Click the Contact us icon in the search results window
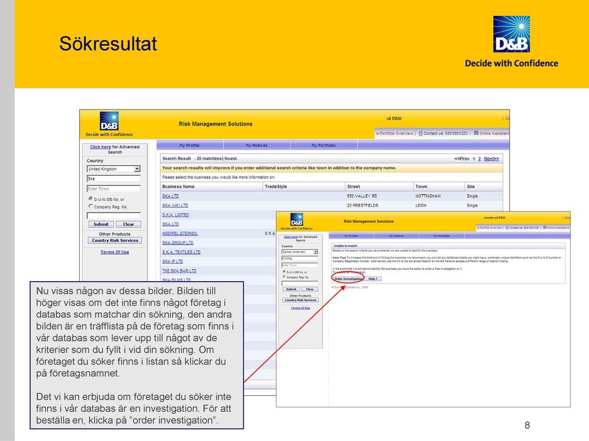Image resolution: width=589 pixels, height=441 pixels. click(421, 133)
